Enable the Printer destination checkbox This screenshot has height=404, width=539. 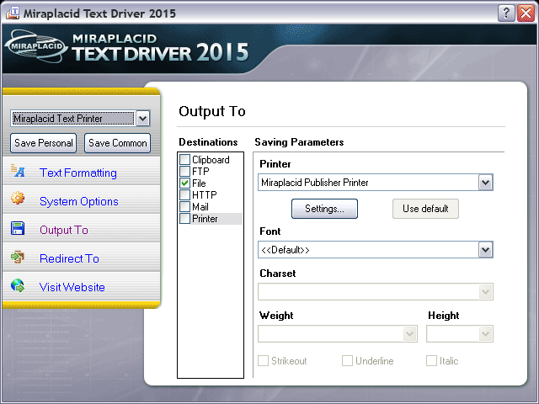click(185, 219)
